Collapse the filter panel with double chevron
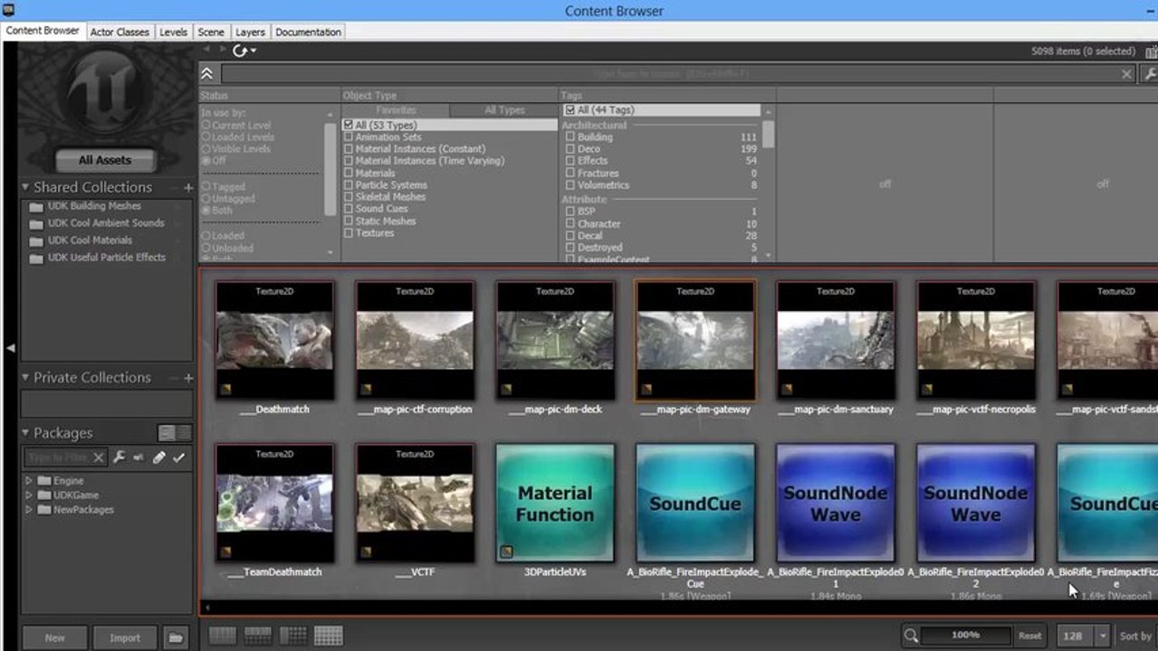 pyautogui.click(x=207, y=74)
